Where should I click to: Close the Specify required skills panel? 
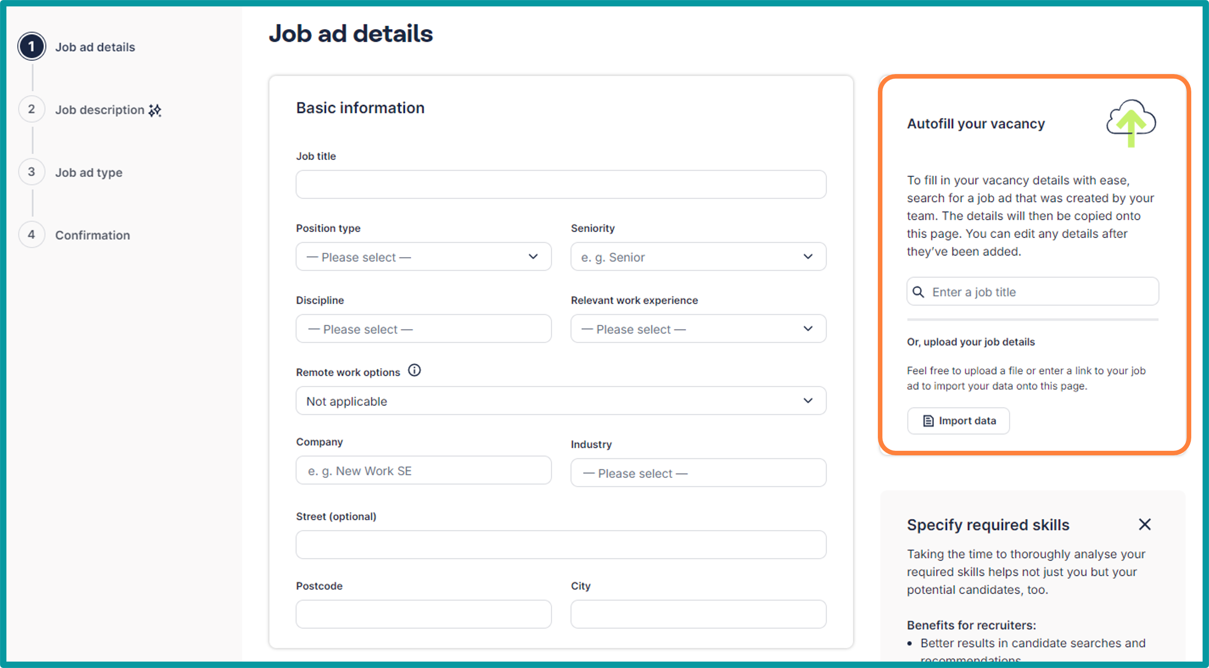(x=1144, y=524)
